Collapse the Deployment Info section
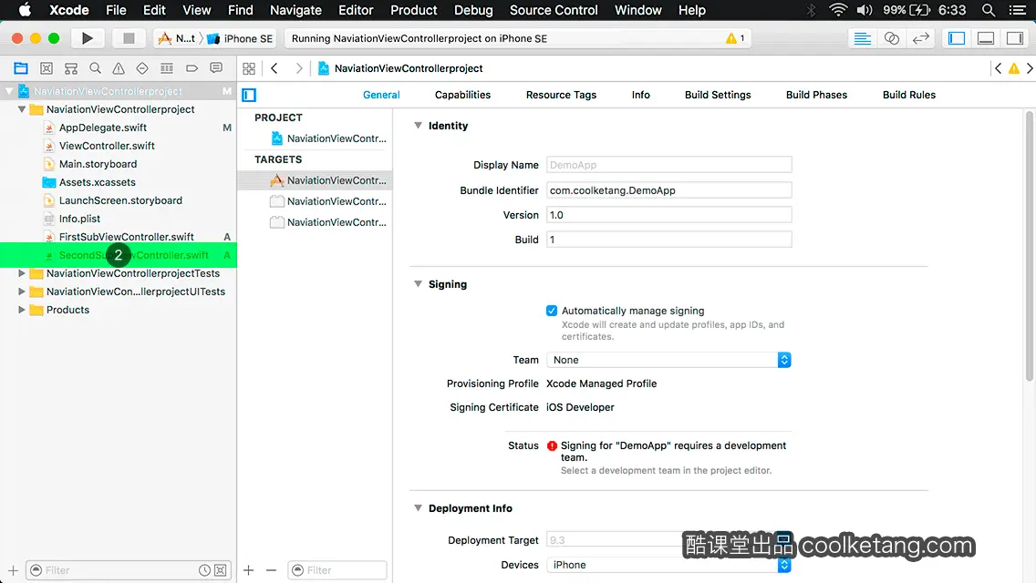1036x583 pixels. 418,507
